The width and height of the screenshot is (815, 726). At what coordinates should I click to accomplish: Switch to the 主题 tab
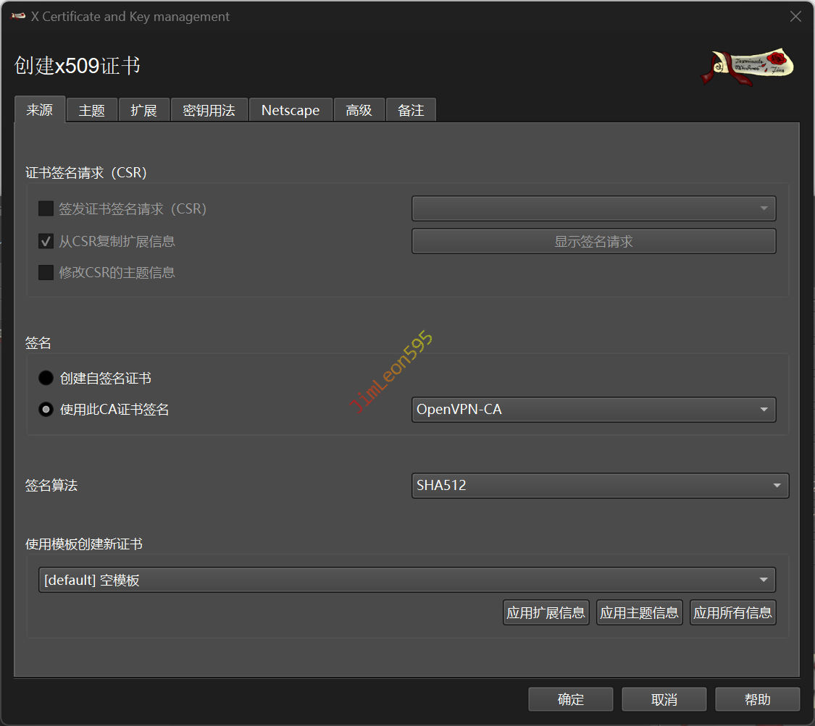(92, 111)
